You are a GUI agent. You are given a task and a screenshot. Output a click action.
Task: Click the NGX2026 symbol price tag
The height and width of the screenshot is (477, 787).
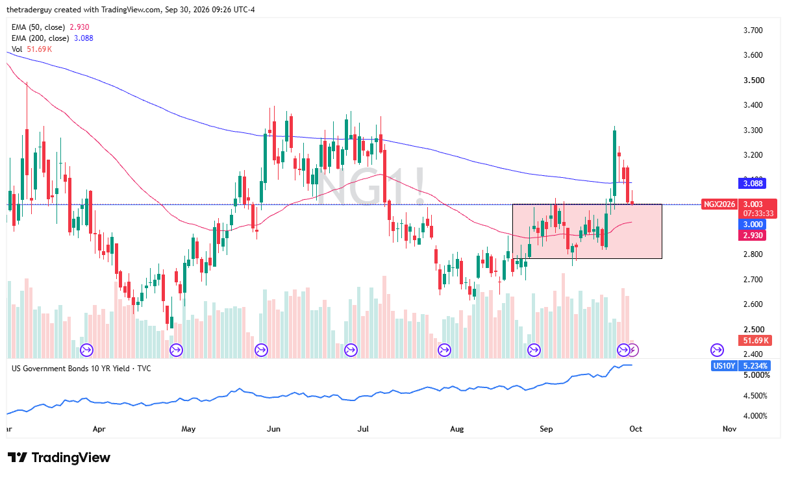[719, 204]
